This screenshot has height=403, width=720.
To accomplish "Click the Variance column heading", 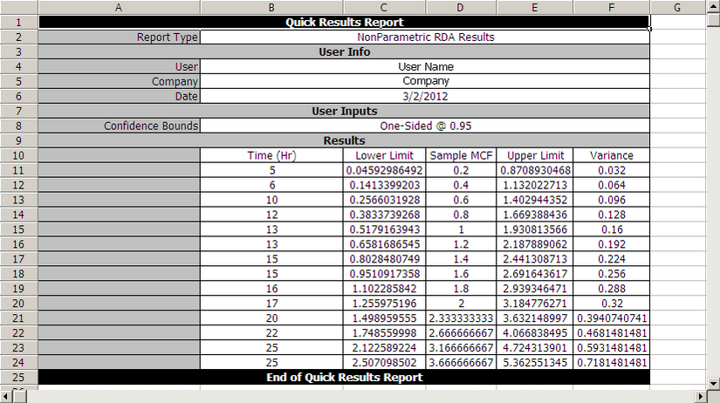I will pos(612,155).
